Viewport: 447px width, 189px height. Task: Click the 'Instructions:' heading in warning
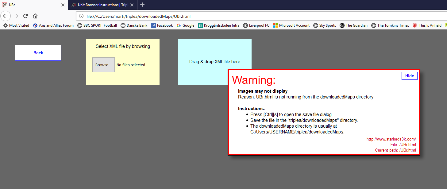point(252,109)
